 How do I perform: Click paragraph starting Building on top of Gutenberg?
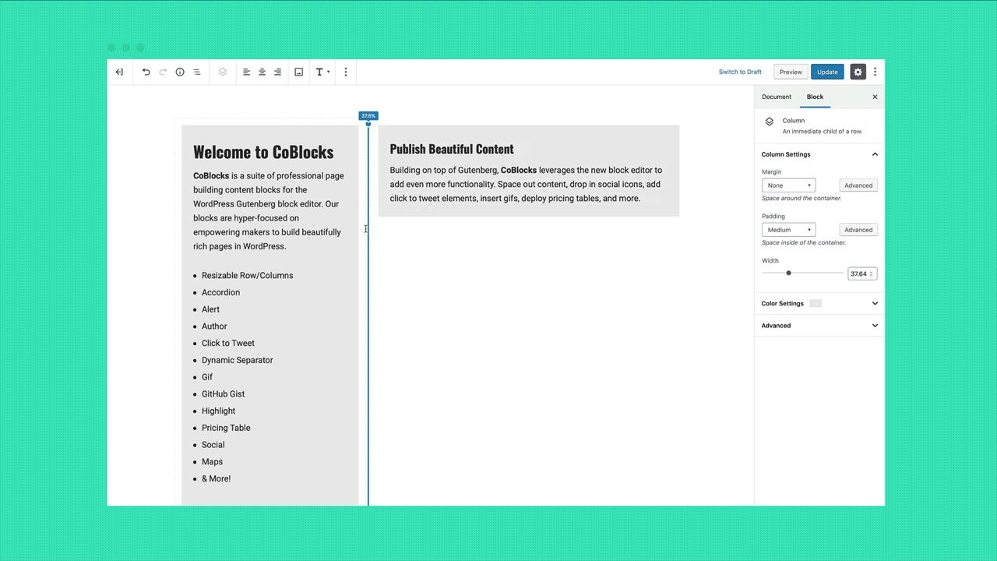pyautogui.click(x=526, y=184)
